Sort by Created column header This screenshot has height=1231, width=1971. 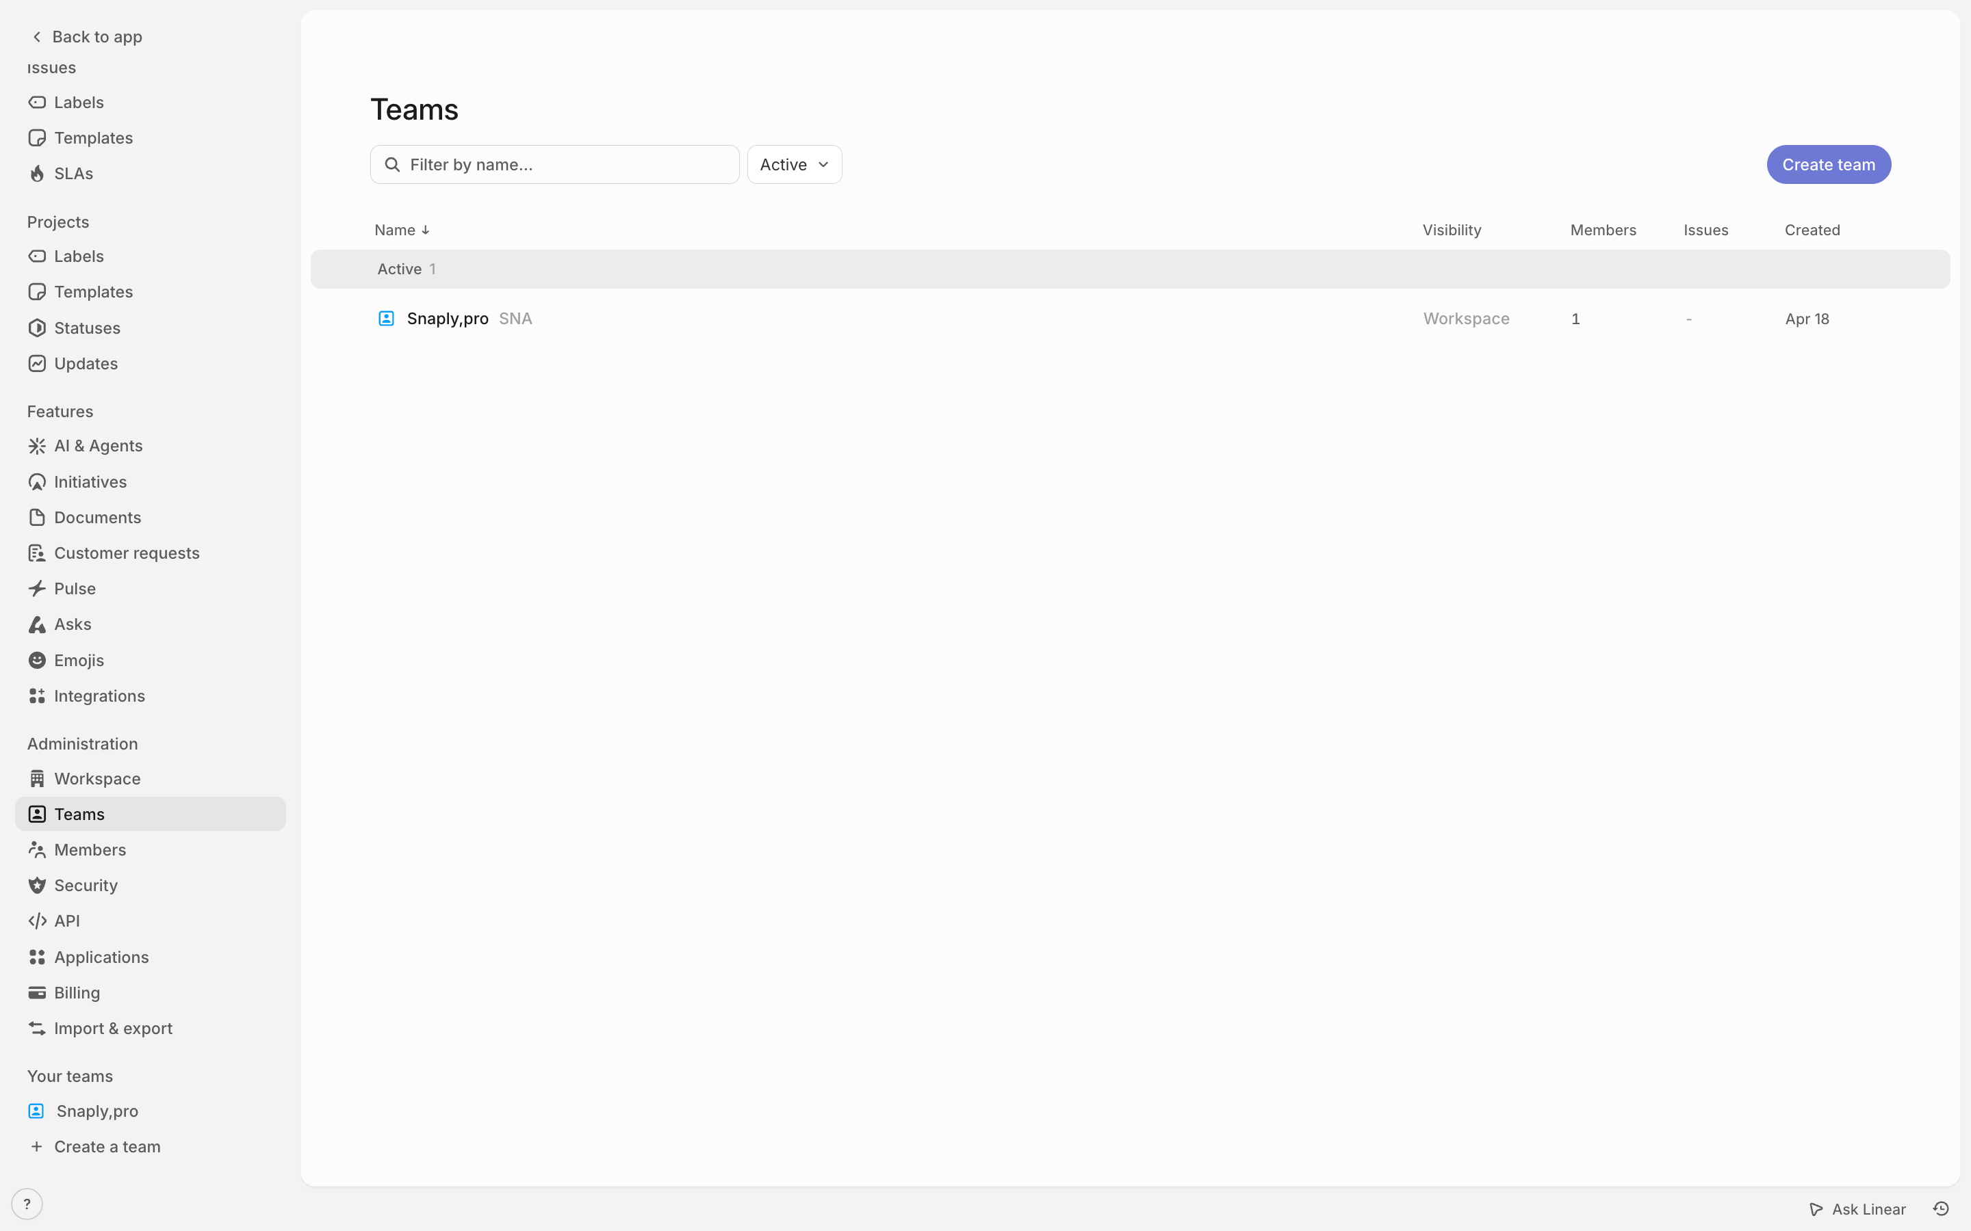click(x=1812, y=230)
